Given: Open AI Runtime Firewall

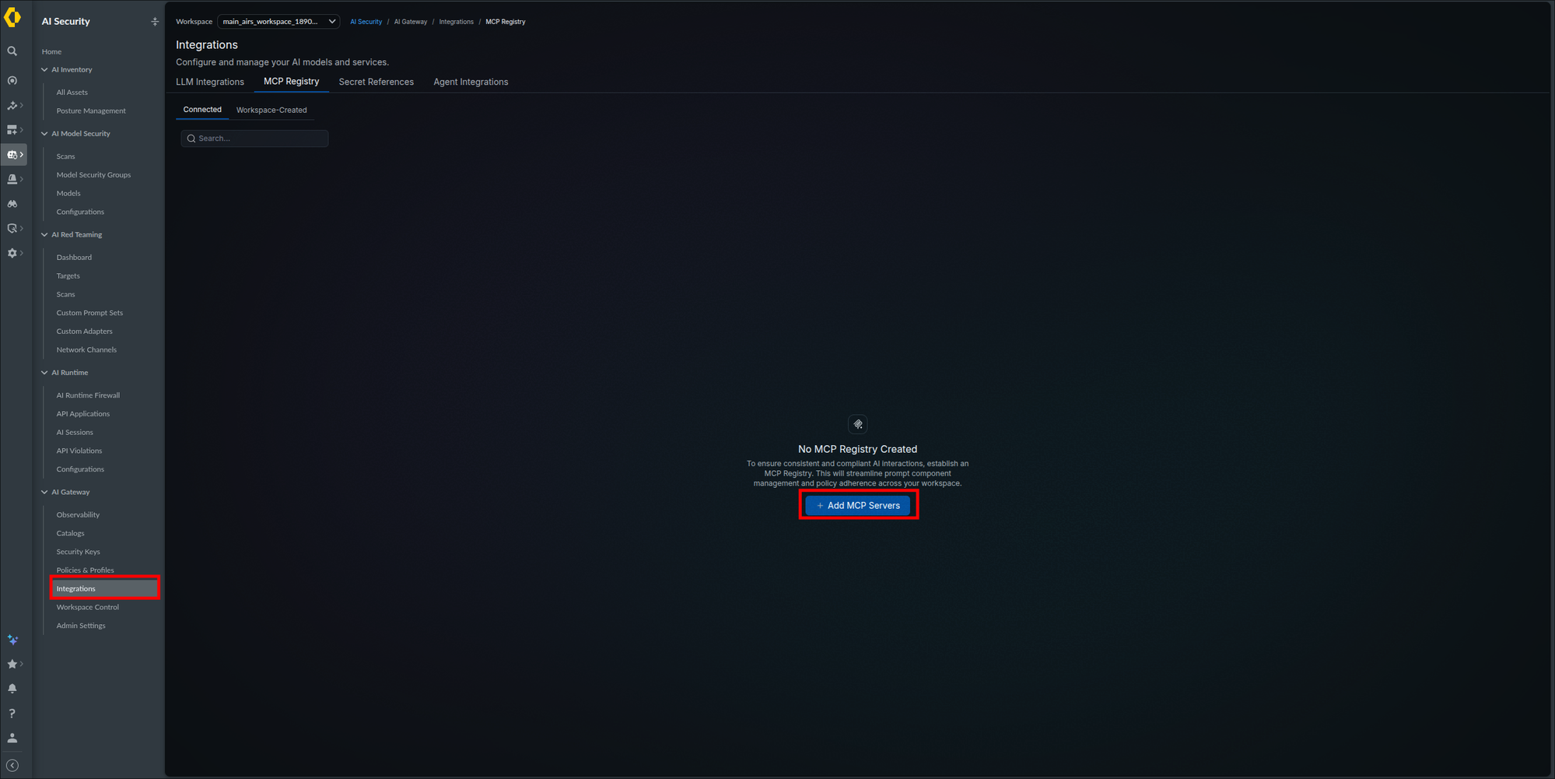Looking at the screenshot, I should 88,395.
